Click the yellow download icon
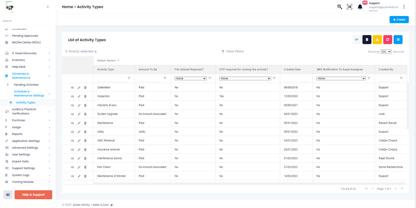This screenshot has height=208, width=416. 377,39
